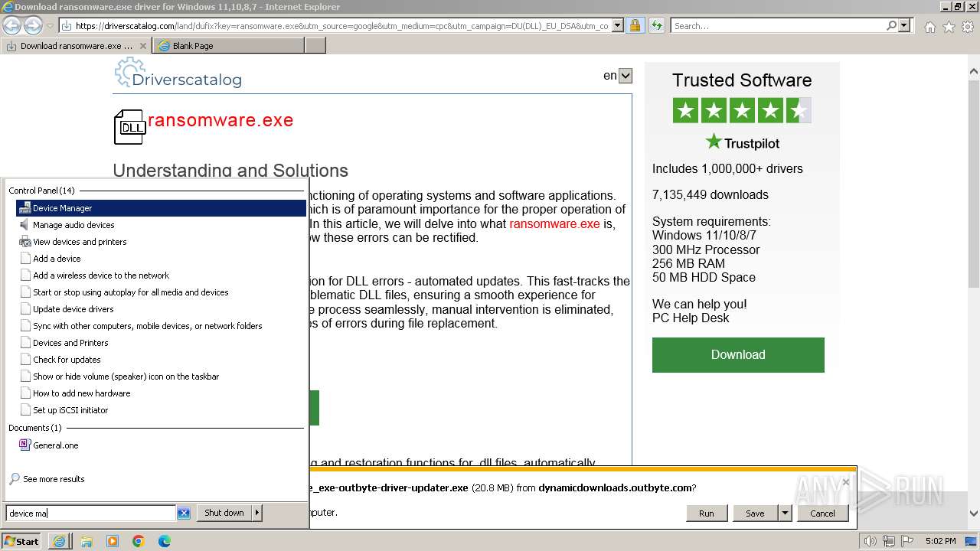Screen dimensions: 980x551
Task: Launch Microsoft Edge from taskbar
Action: click(165, 541)
